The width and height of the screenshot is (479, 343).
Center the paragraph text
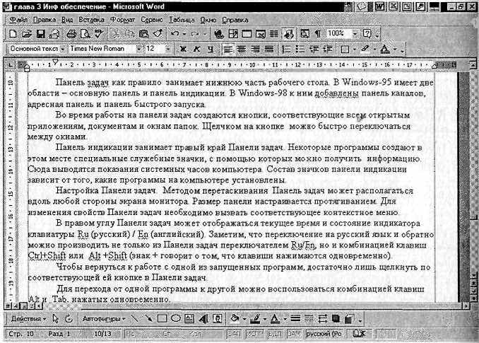click(x=242, y=49)
